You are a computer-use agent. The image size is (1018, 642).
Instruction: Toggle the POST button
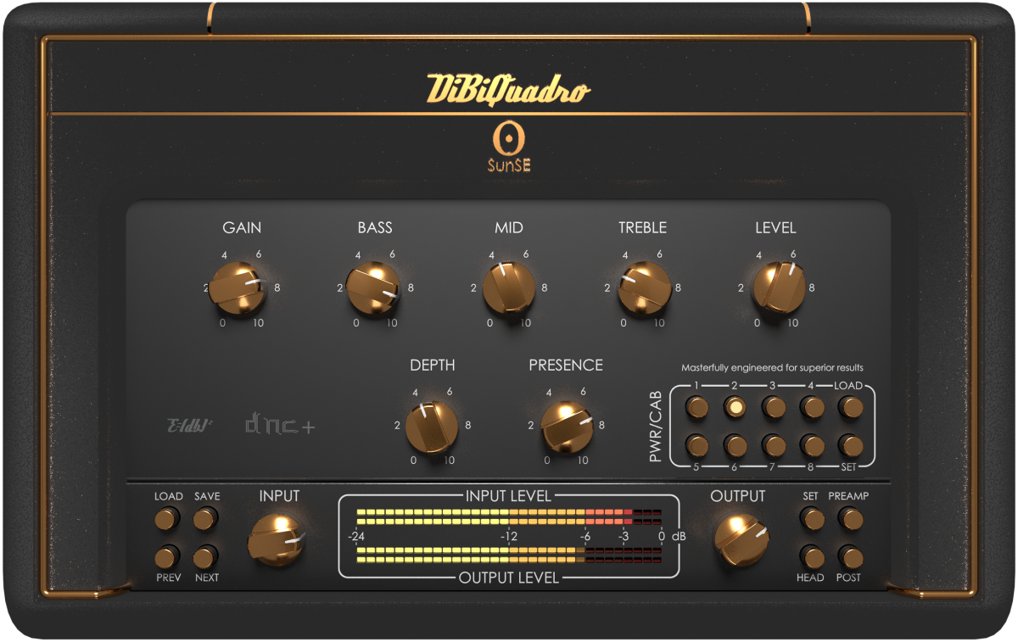850,557
